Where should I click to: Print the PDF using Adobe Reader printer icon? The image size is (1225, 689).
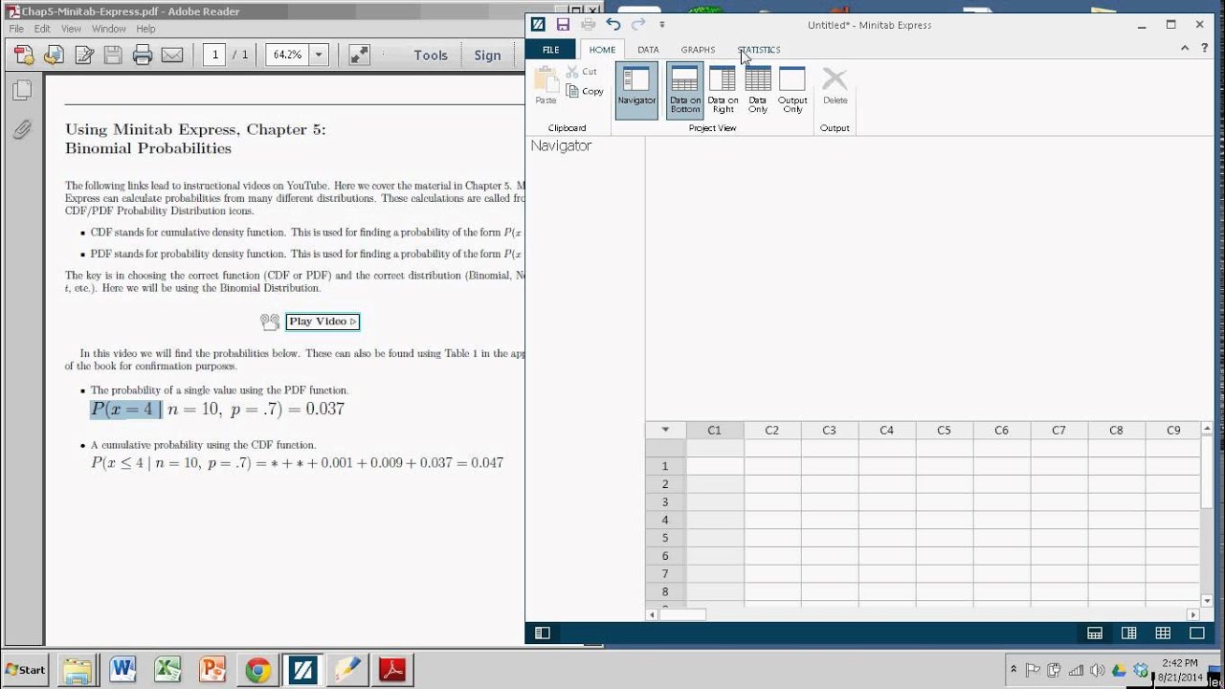coord(143,55)
